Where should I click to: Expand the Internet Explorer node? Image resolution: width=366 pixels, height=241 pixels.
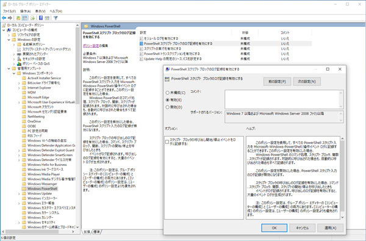click(x=19, y=88)
